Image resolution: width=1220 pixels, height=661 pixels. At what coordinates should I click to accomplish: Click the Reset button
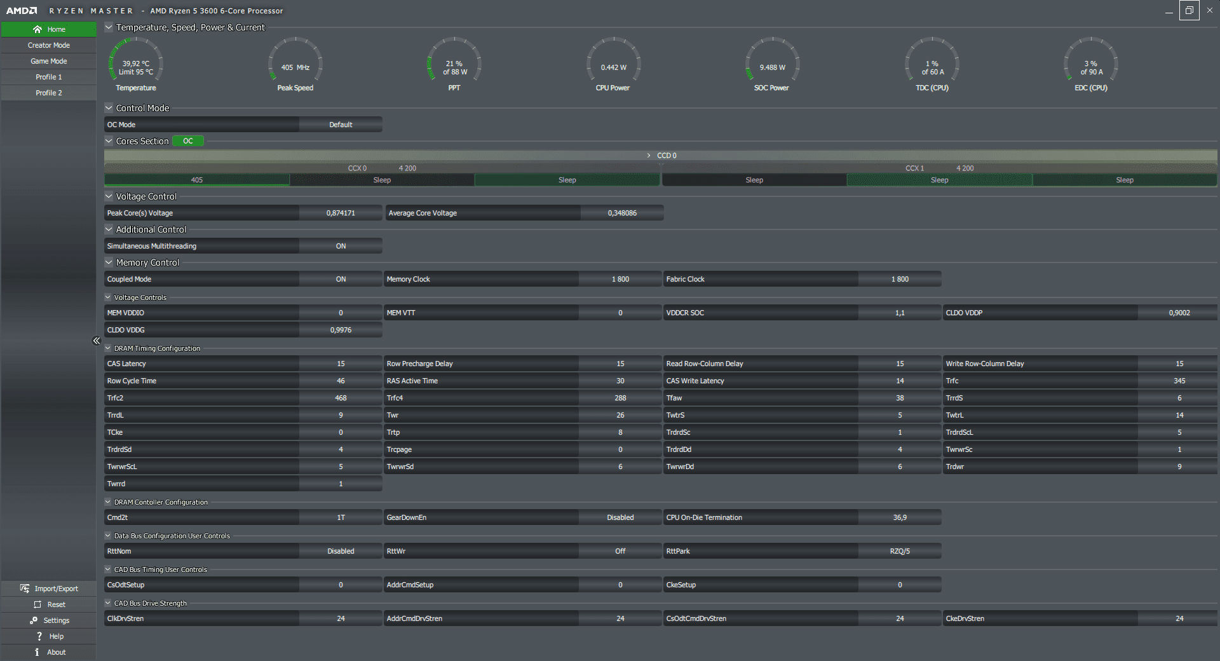(x=49, y=604)
